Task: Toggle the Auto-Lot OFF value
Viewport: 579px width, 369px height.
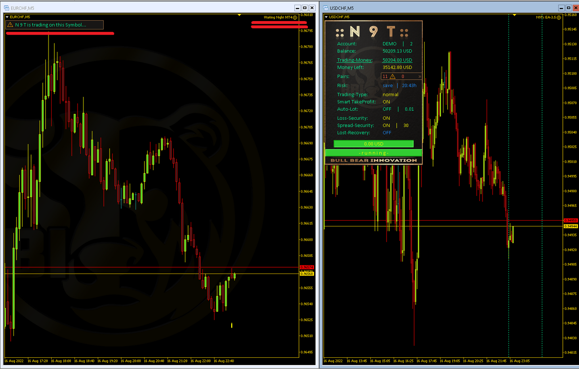Action: [x=387, y=109]
